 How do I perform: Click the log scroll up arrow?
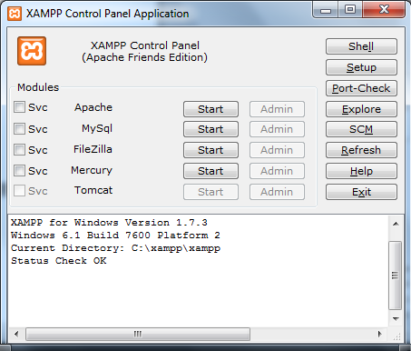(396, 224)
